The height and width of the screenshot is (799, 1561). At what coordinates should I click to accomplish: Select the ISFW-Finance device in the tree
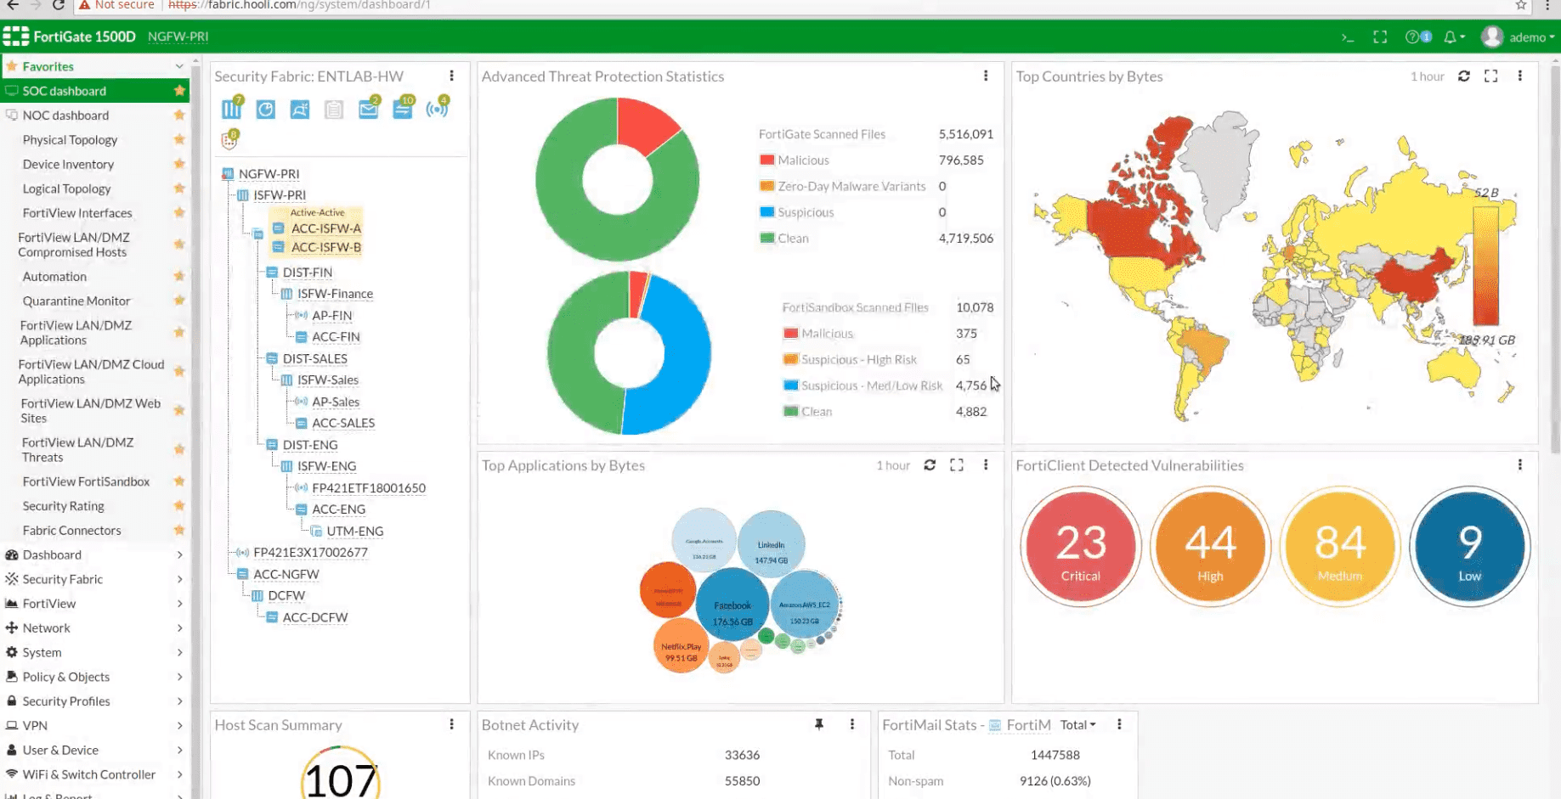[x=335, y=294]
